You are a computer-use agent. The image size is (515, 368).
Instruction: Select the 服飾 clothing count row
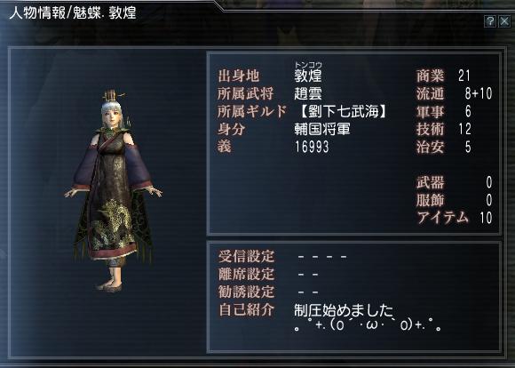click(x=455, y=200)
